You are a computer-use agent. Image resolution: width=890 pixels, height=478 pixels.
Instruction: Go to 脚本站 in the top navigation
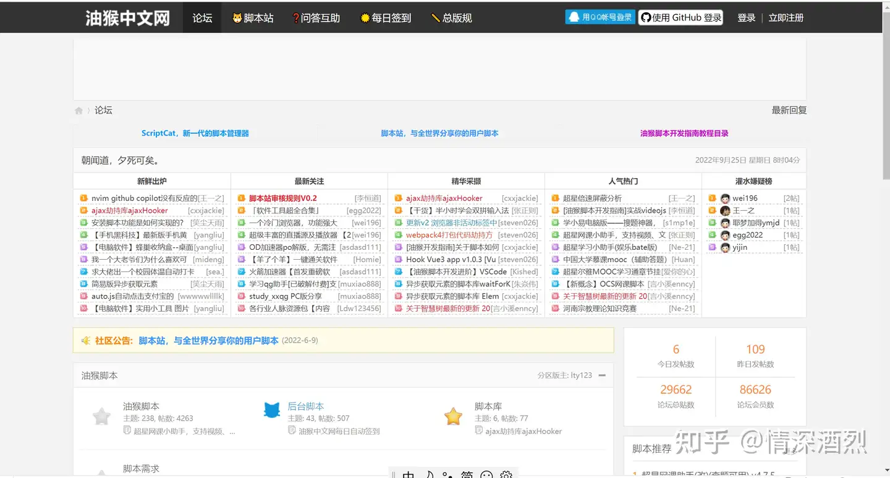coord(253,18)
